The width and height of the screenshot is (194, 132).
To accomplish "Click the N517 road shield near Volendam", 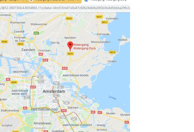I will tap(105, 22).
